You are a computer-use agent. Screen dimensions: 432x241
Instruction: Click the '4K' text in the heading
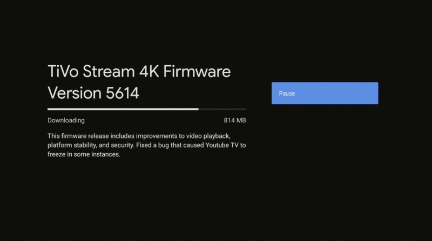point(149,72)
